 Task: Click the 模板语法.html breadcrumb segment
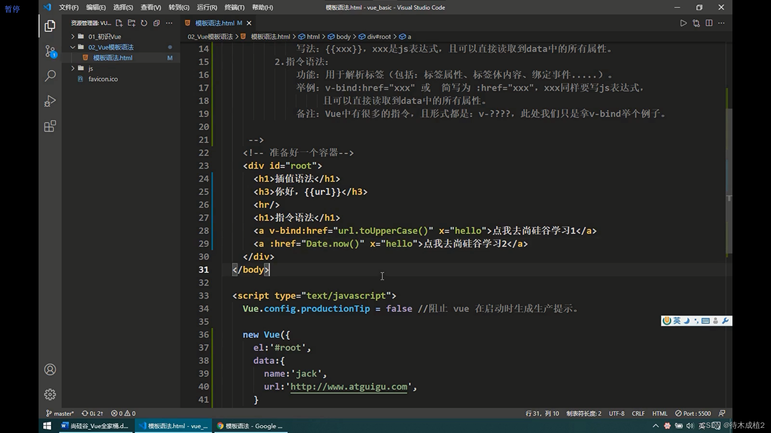pos(265,36)
